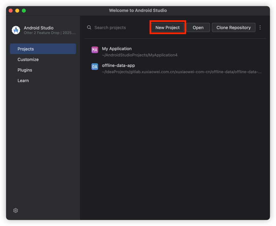This screenshot has height=226, width=276.
Task: Click the Android Studio logo icon
Action: pos(16,30)
